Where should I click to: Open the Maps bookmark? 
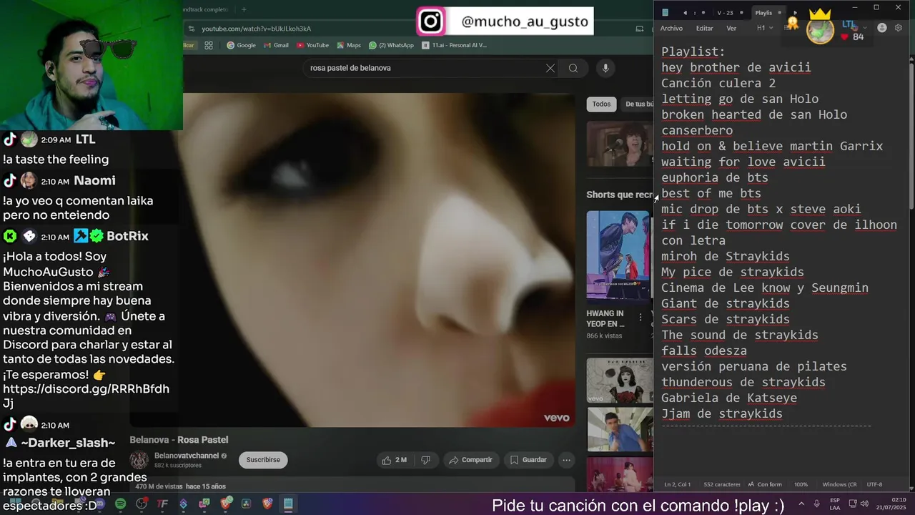(348, 45)
